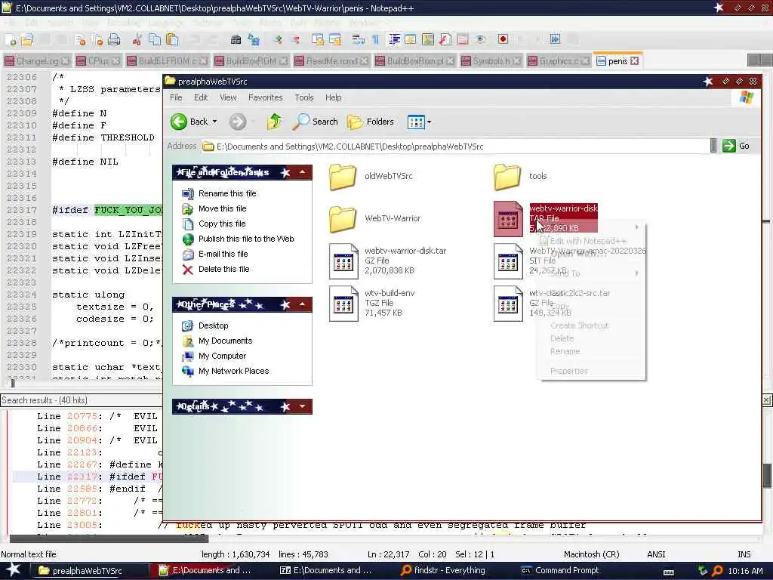Click the Open file icon in Notepad++ toolbar
The image size is (773, 580).
point(27,39)
